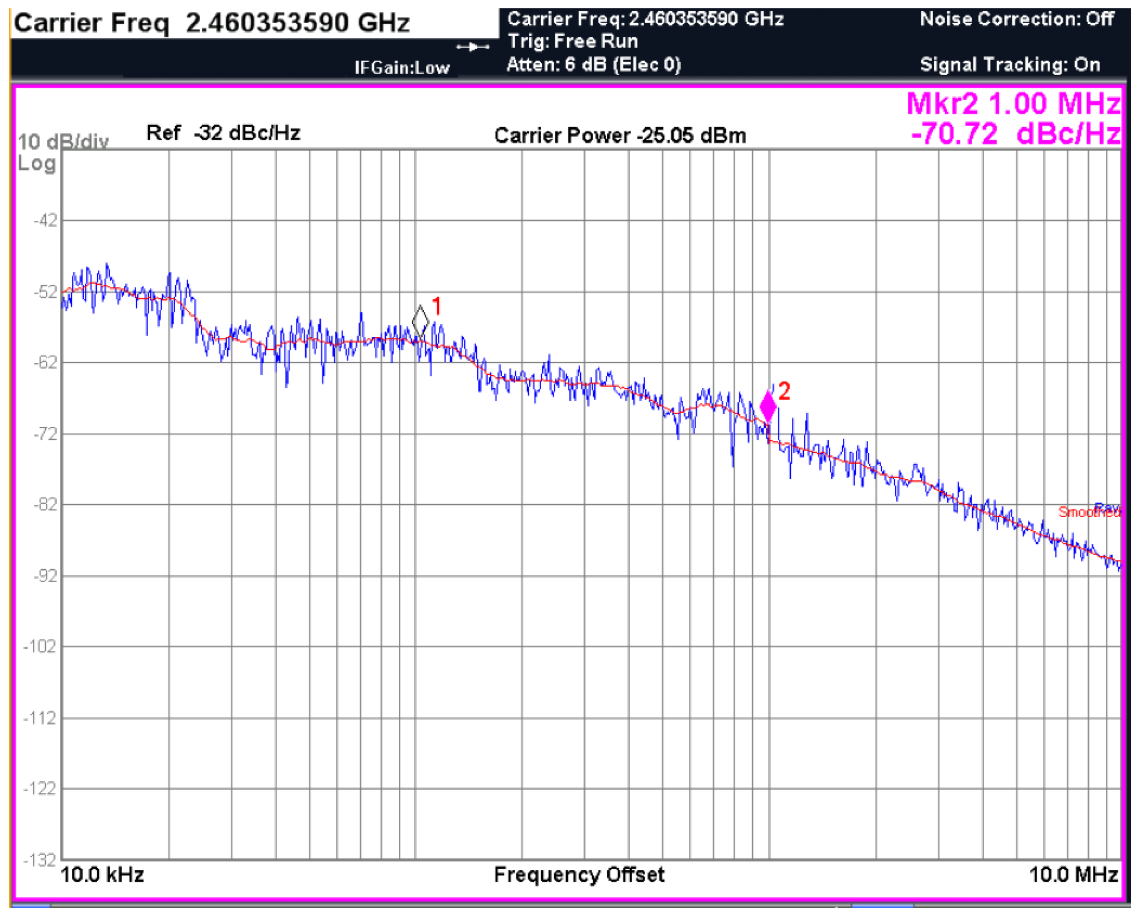Click the Ref -32 dBc/Hz reference level
This screenshot has height=917, width=1142.
pyautogui.click(x=223, y=133)
